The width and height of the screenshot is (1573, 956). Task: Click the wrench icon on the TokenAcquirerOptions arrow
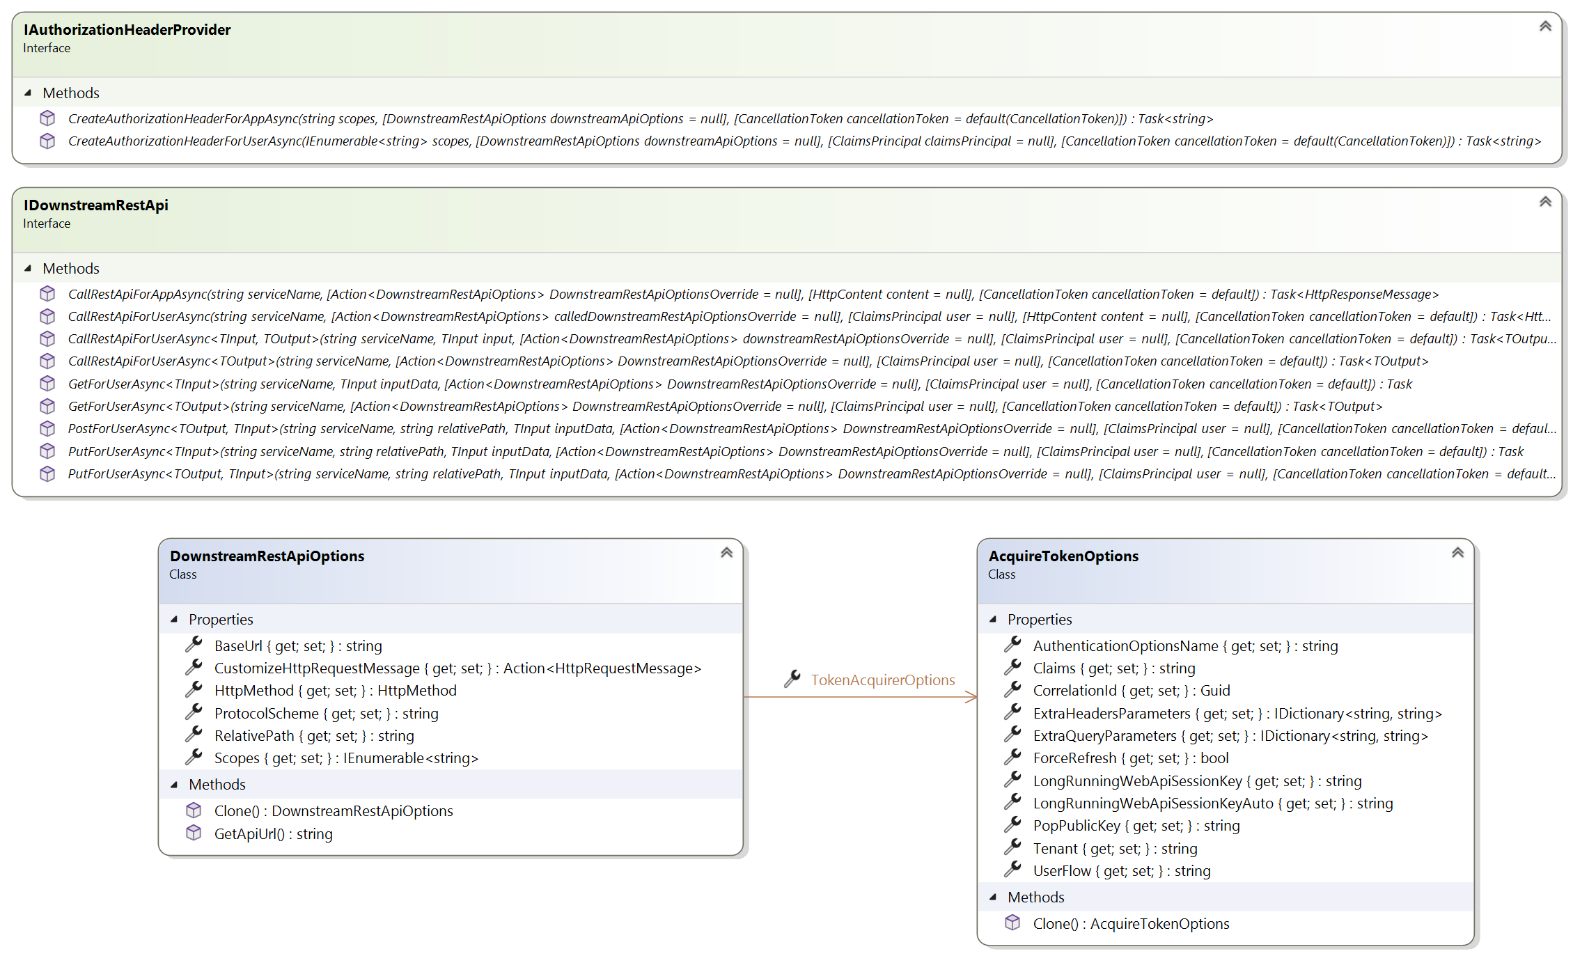click(792, 680)
